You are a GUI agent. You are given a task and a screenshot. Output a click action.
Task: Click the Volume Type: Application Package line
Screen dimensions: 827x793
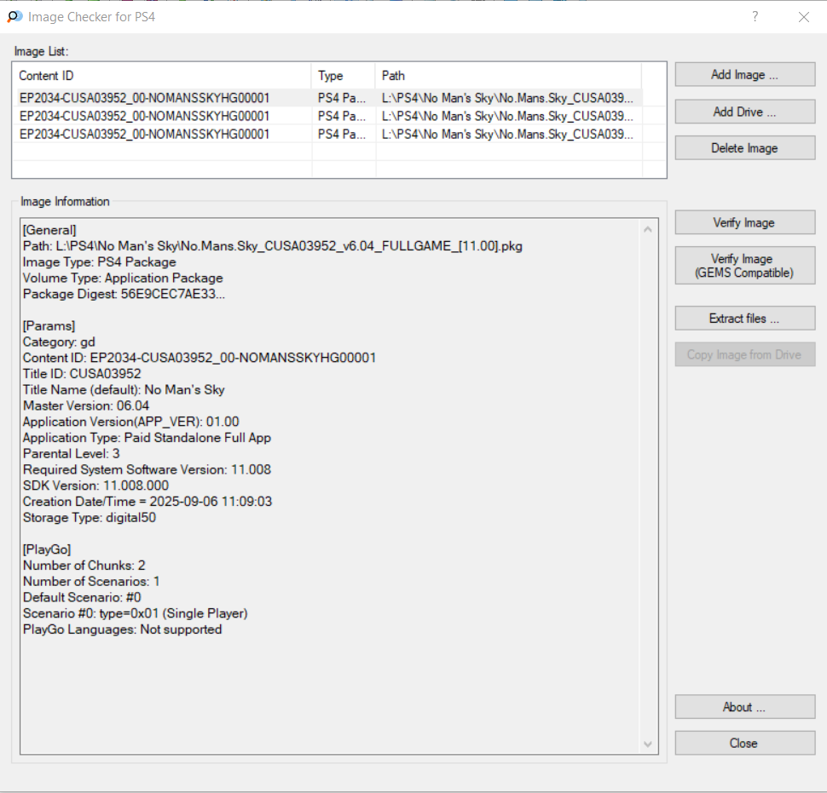[x=123, y=279]
